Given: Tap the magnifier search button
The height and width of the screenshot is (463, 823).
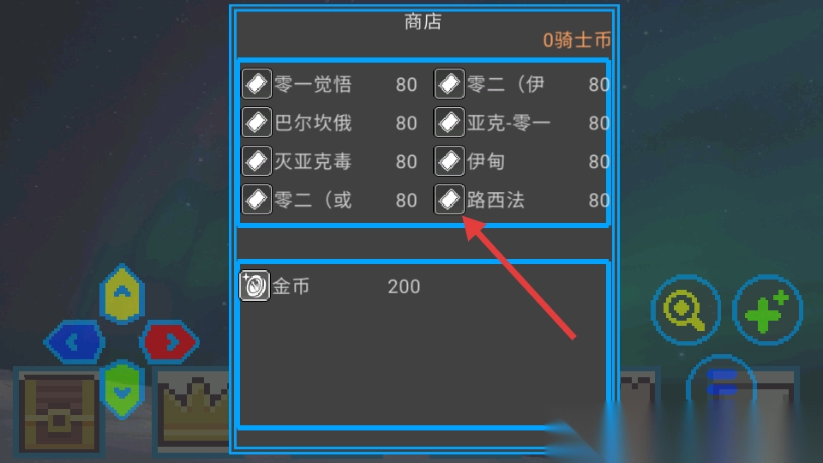Looking at the screenshot, I should [685, 310].
